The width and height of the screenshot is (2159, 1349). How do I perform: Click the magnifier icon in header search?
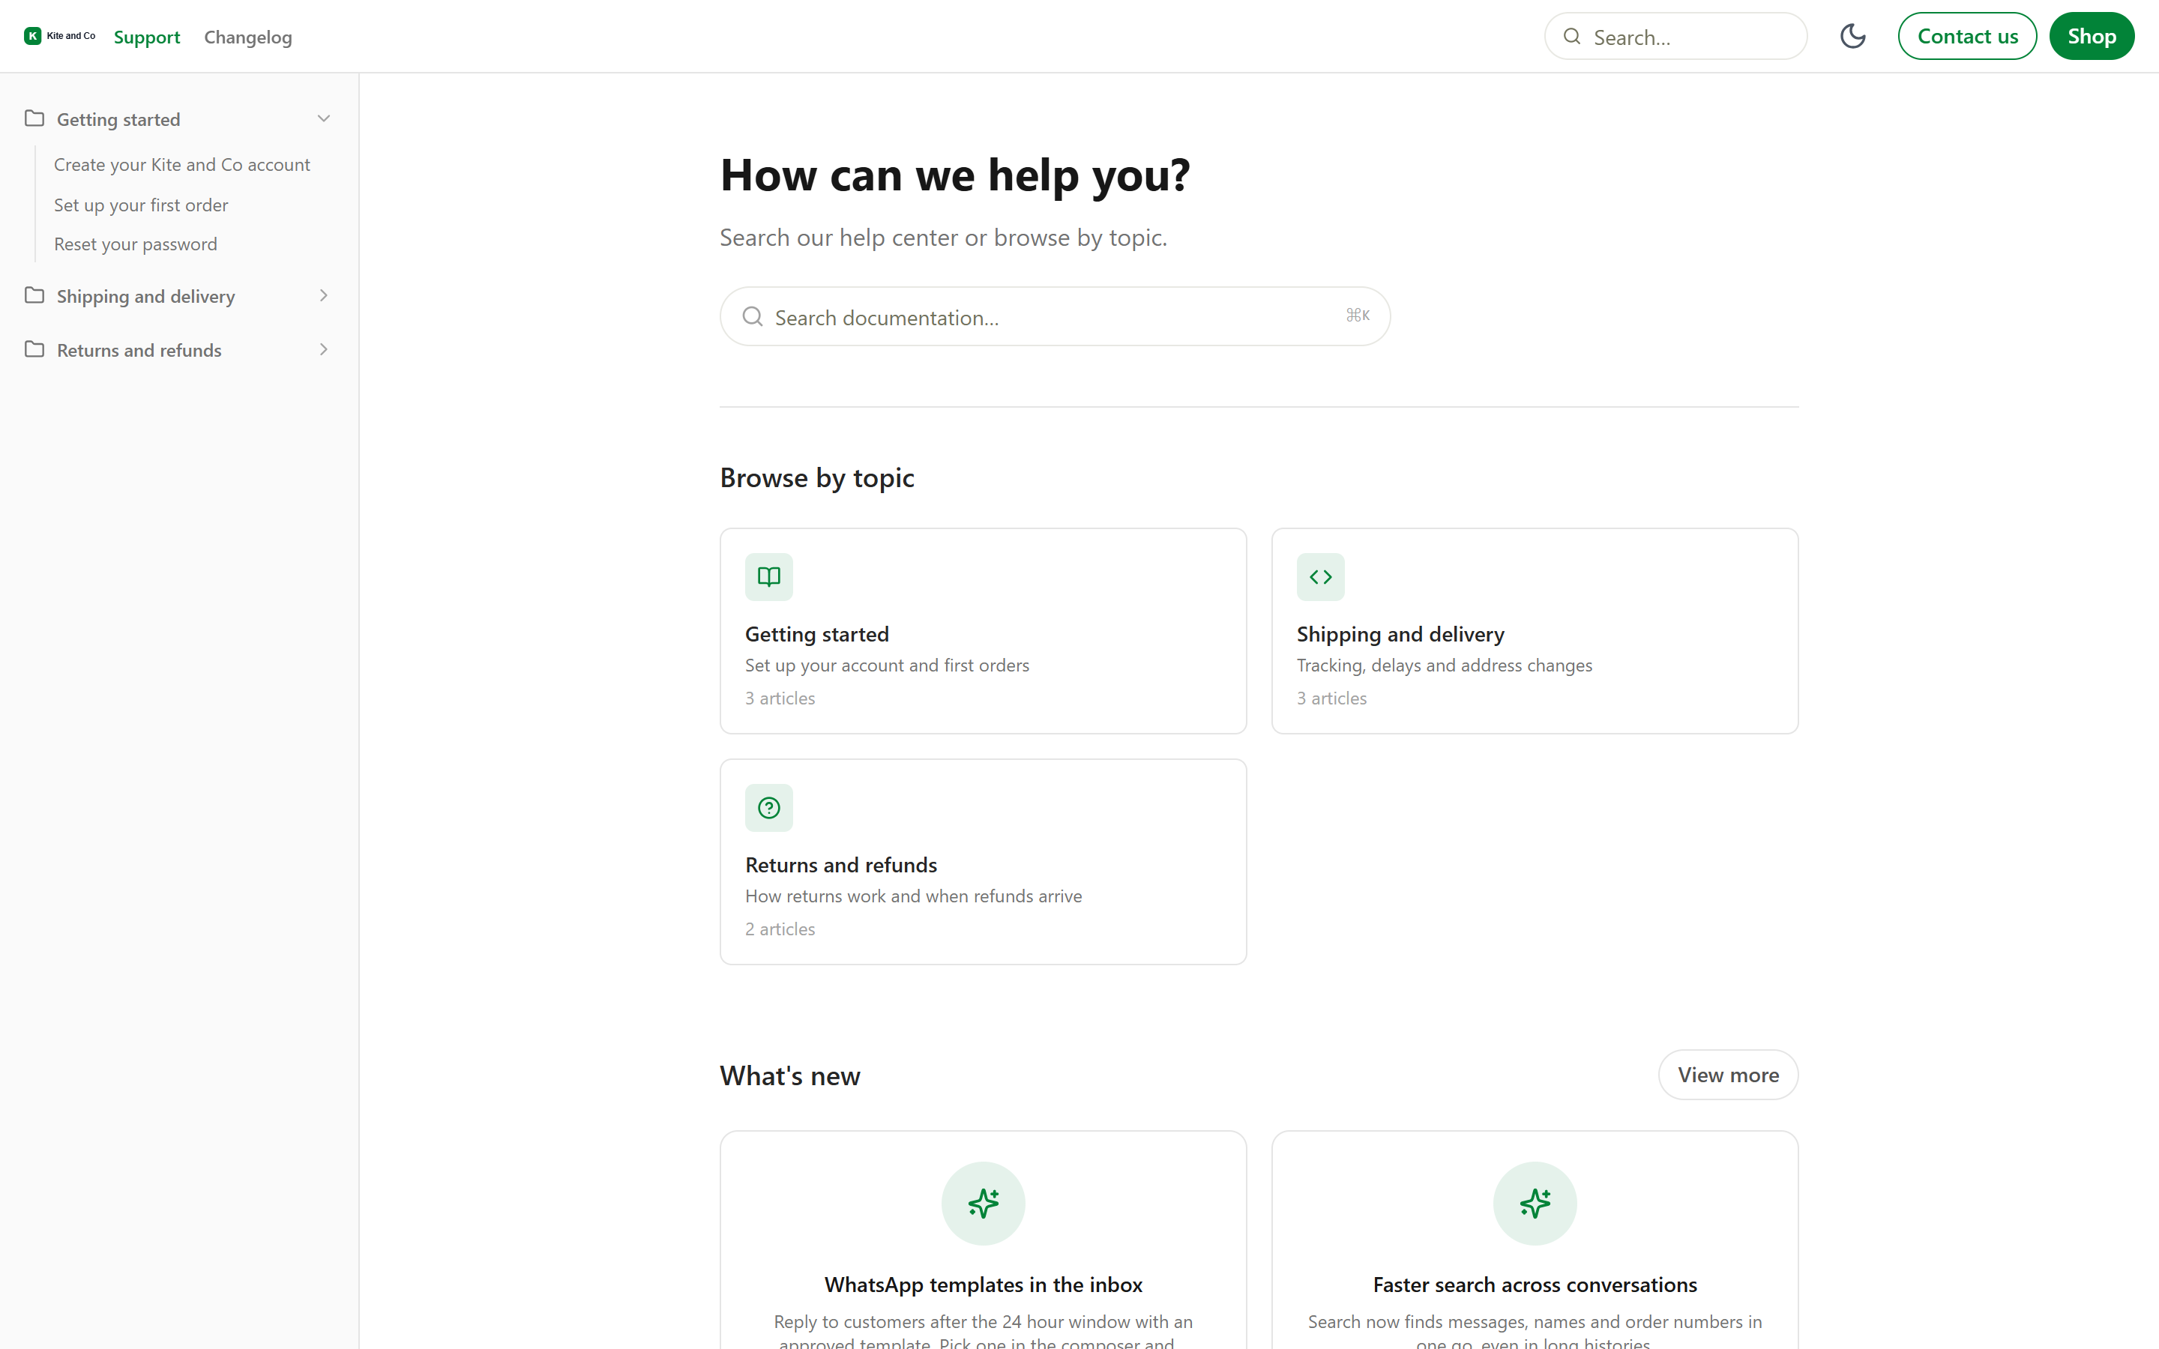[x=1572, y=37]
